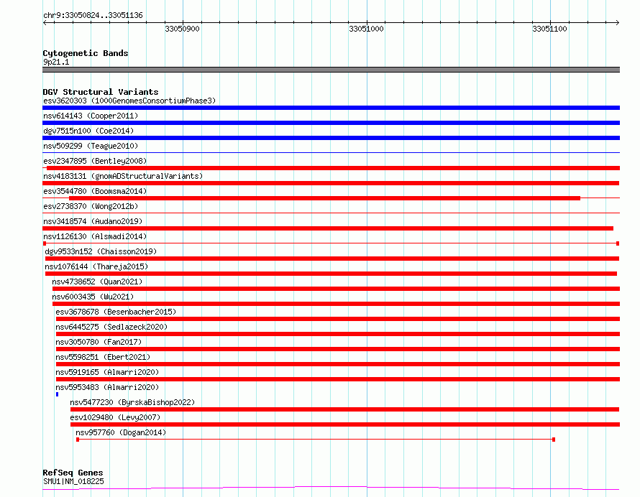Click the 9p21.1 band label
Viewport: 640px width, 497px height.
[56, 62]
